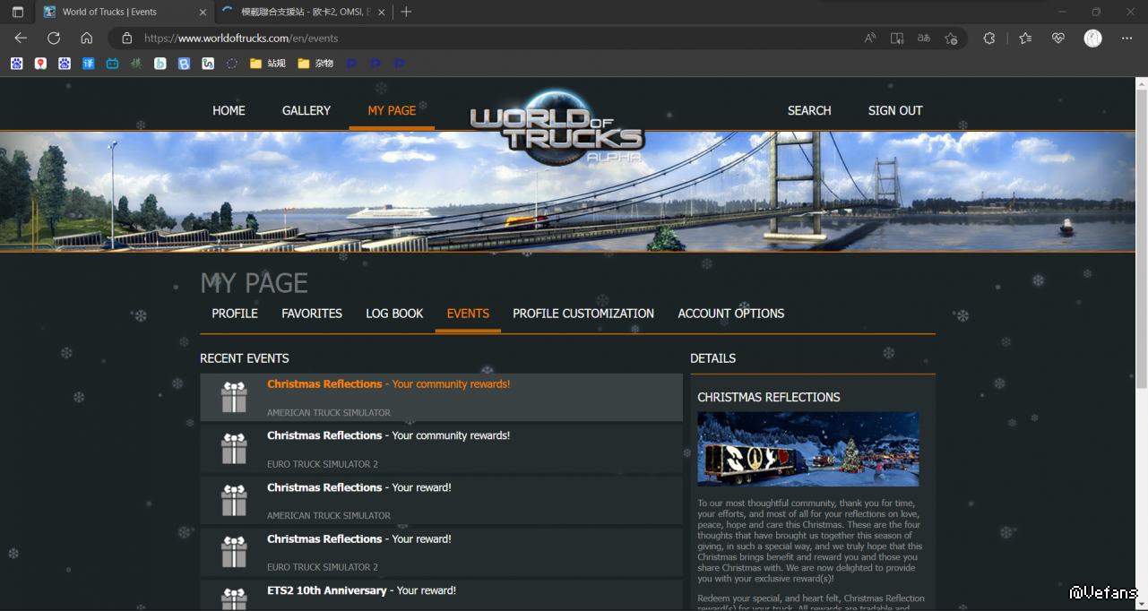The width and height of the screenshot is (1148, 611).
Task: Click the browser refresh button
Action: tap(54, 39)
